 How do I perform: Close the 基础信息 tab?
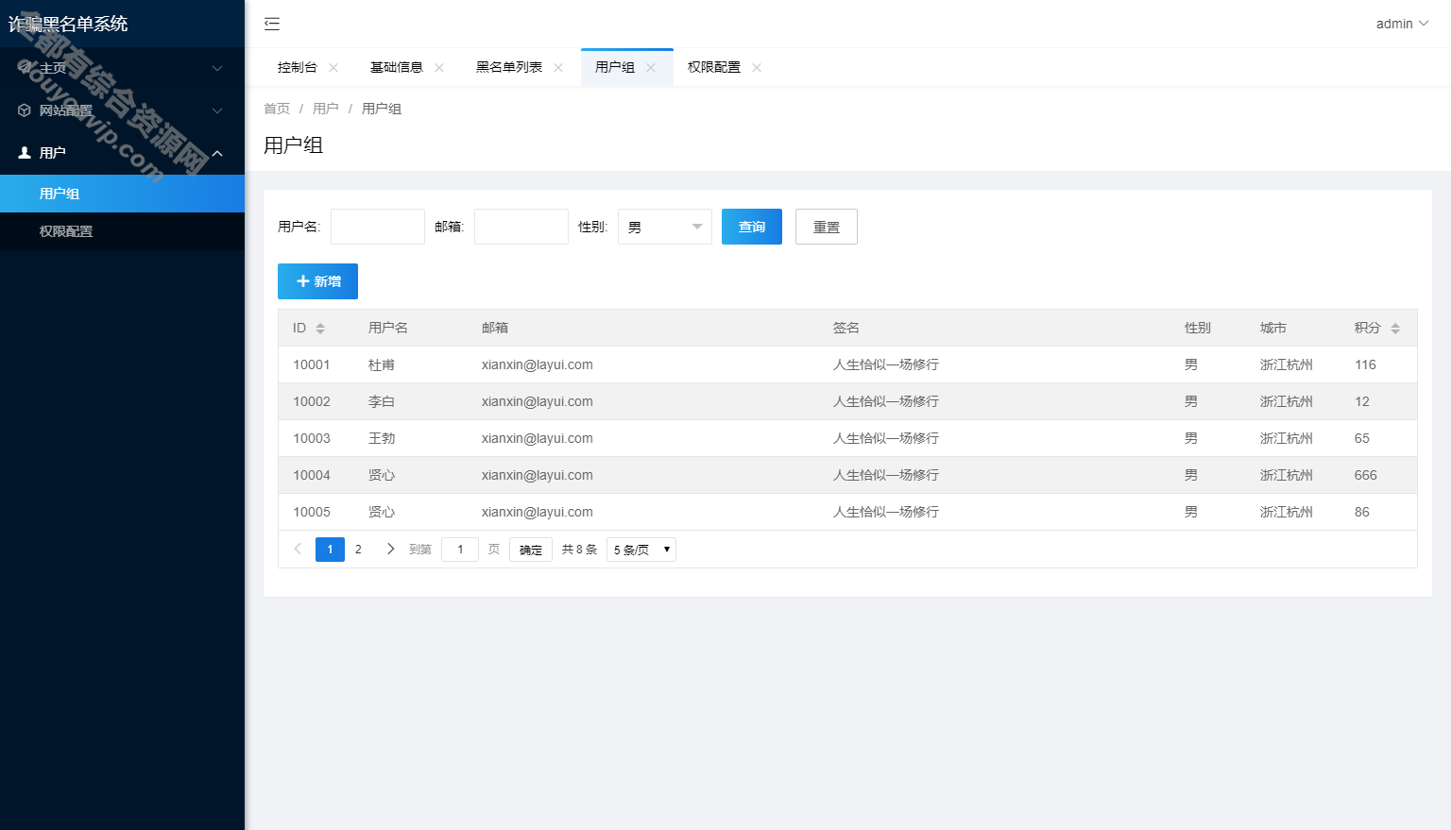(x=439, y=68)
